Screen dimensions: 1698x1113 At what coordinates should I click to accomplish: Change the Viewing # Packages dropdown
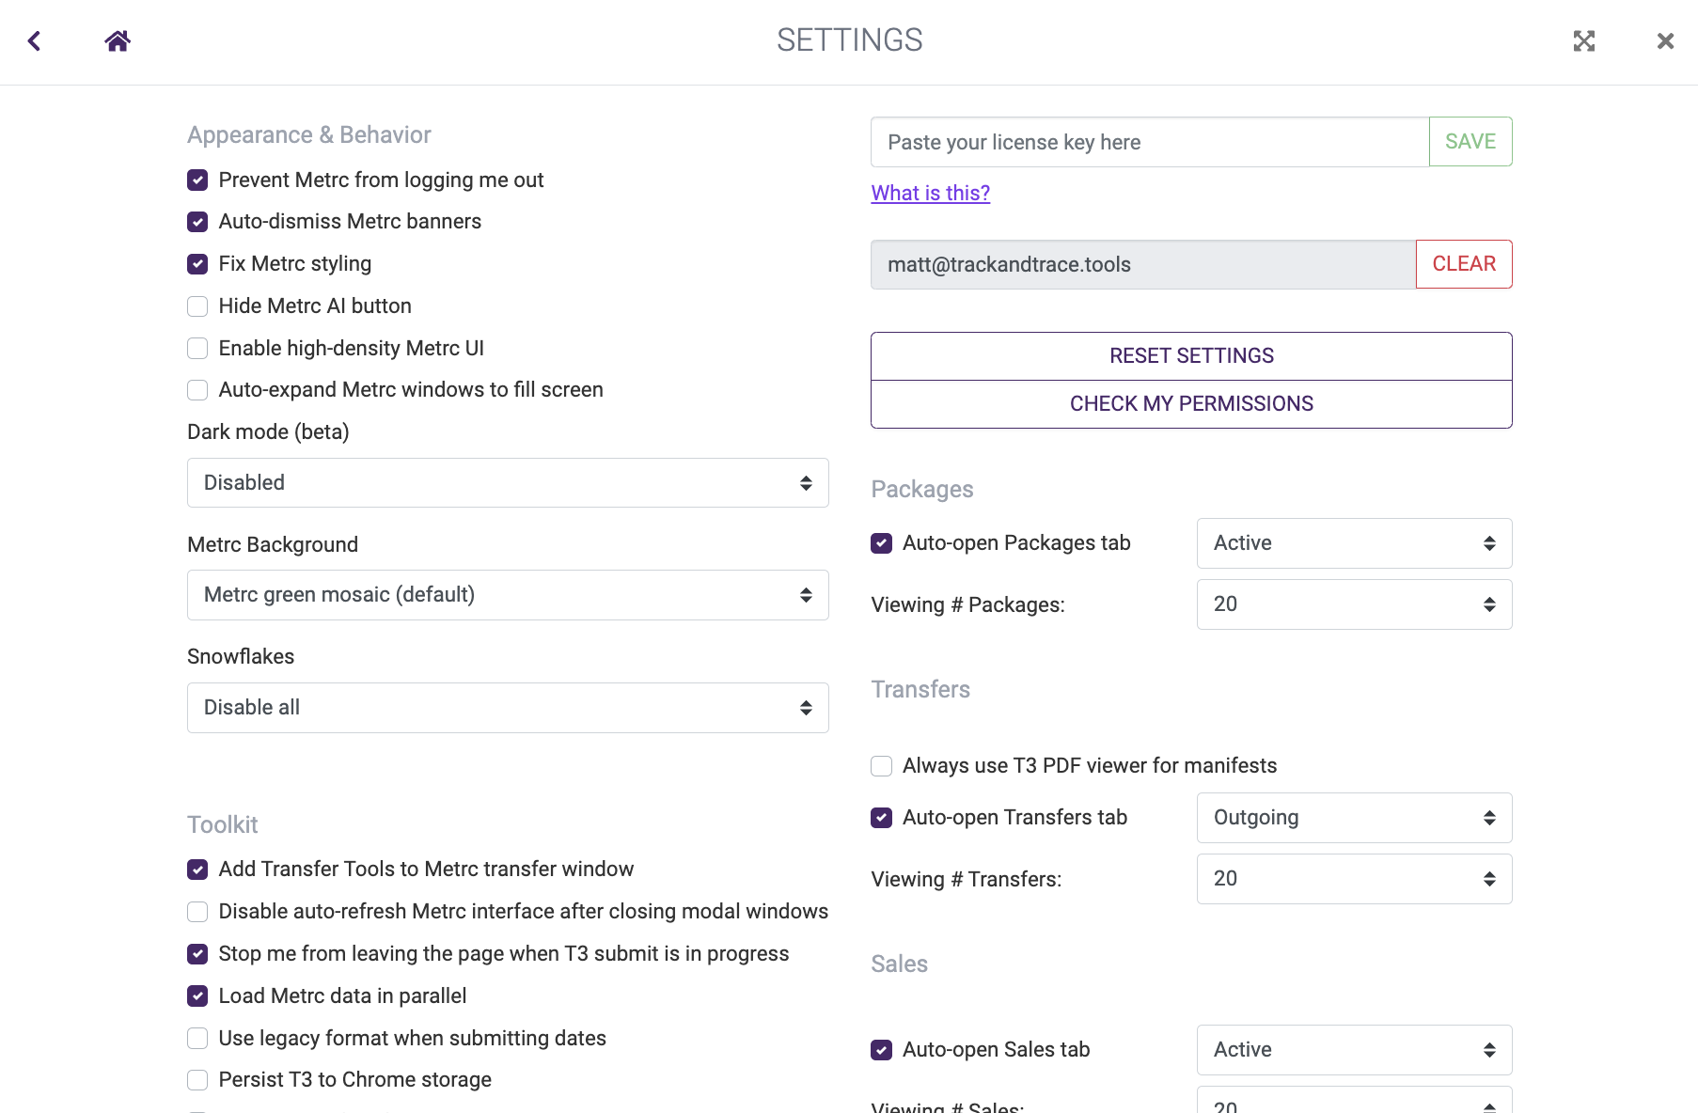pos(1353,604)
